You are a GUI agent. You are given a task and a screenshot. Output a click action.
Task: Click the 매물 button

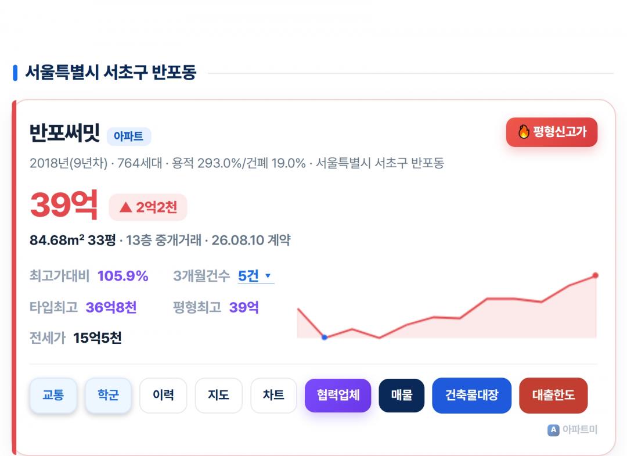click(402, 395)
